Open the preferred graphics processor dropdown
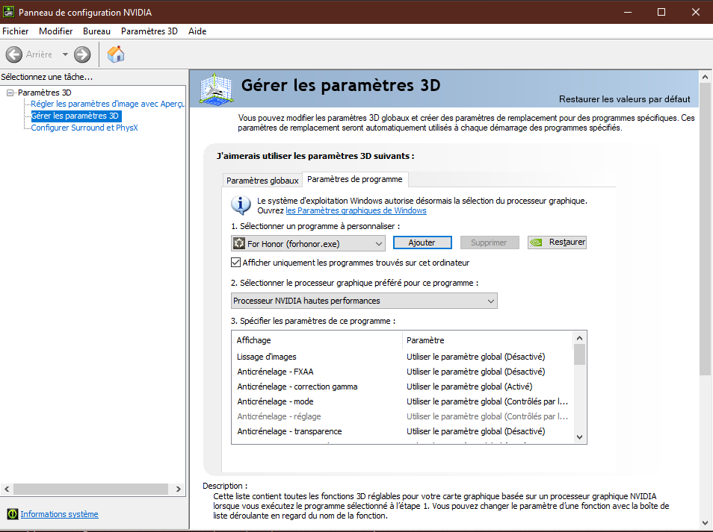The width and height of the screenshot is (713, 532). pyautogui.click(x=364, y=301)
